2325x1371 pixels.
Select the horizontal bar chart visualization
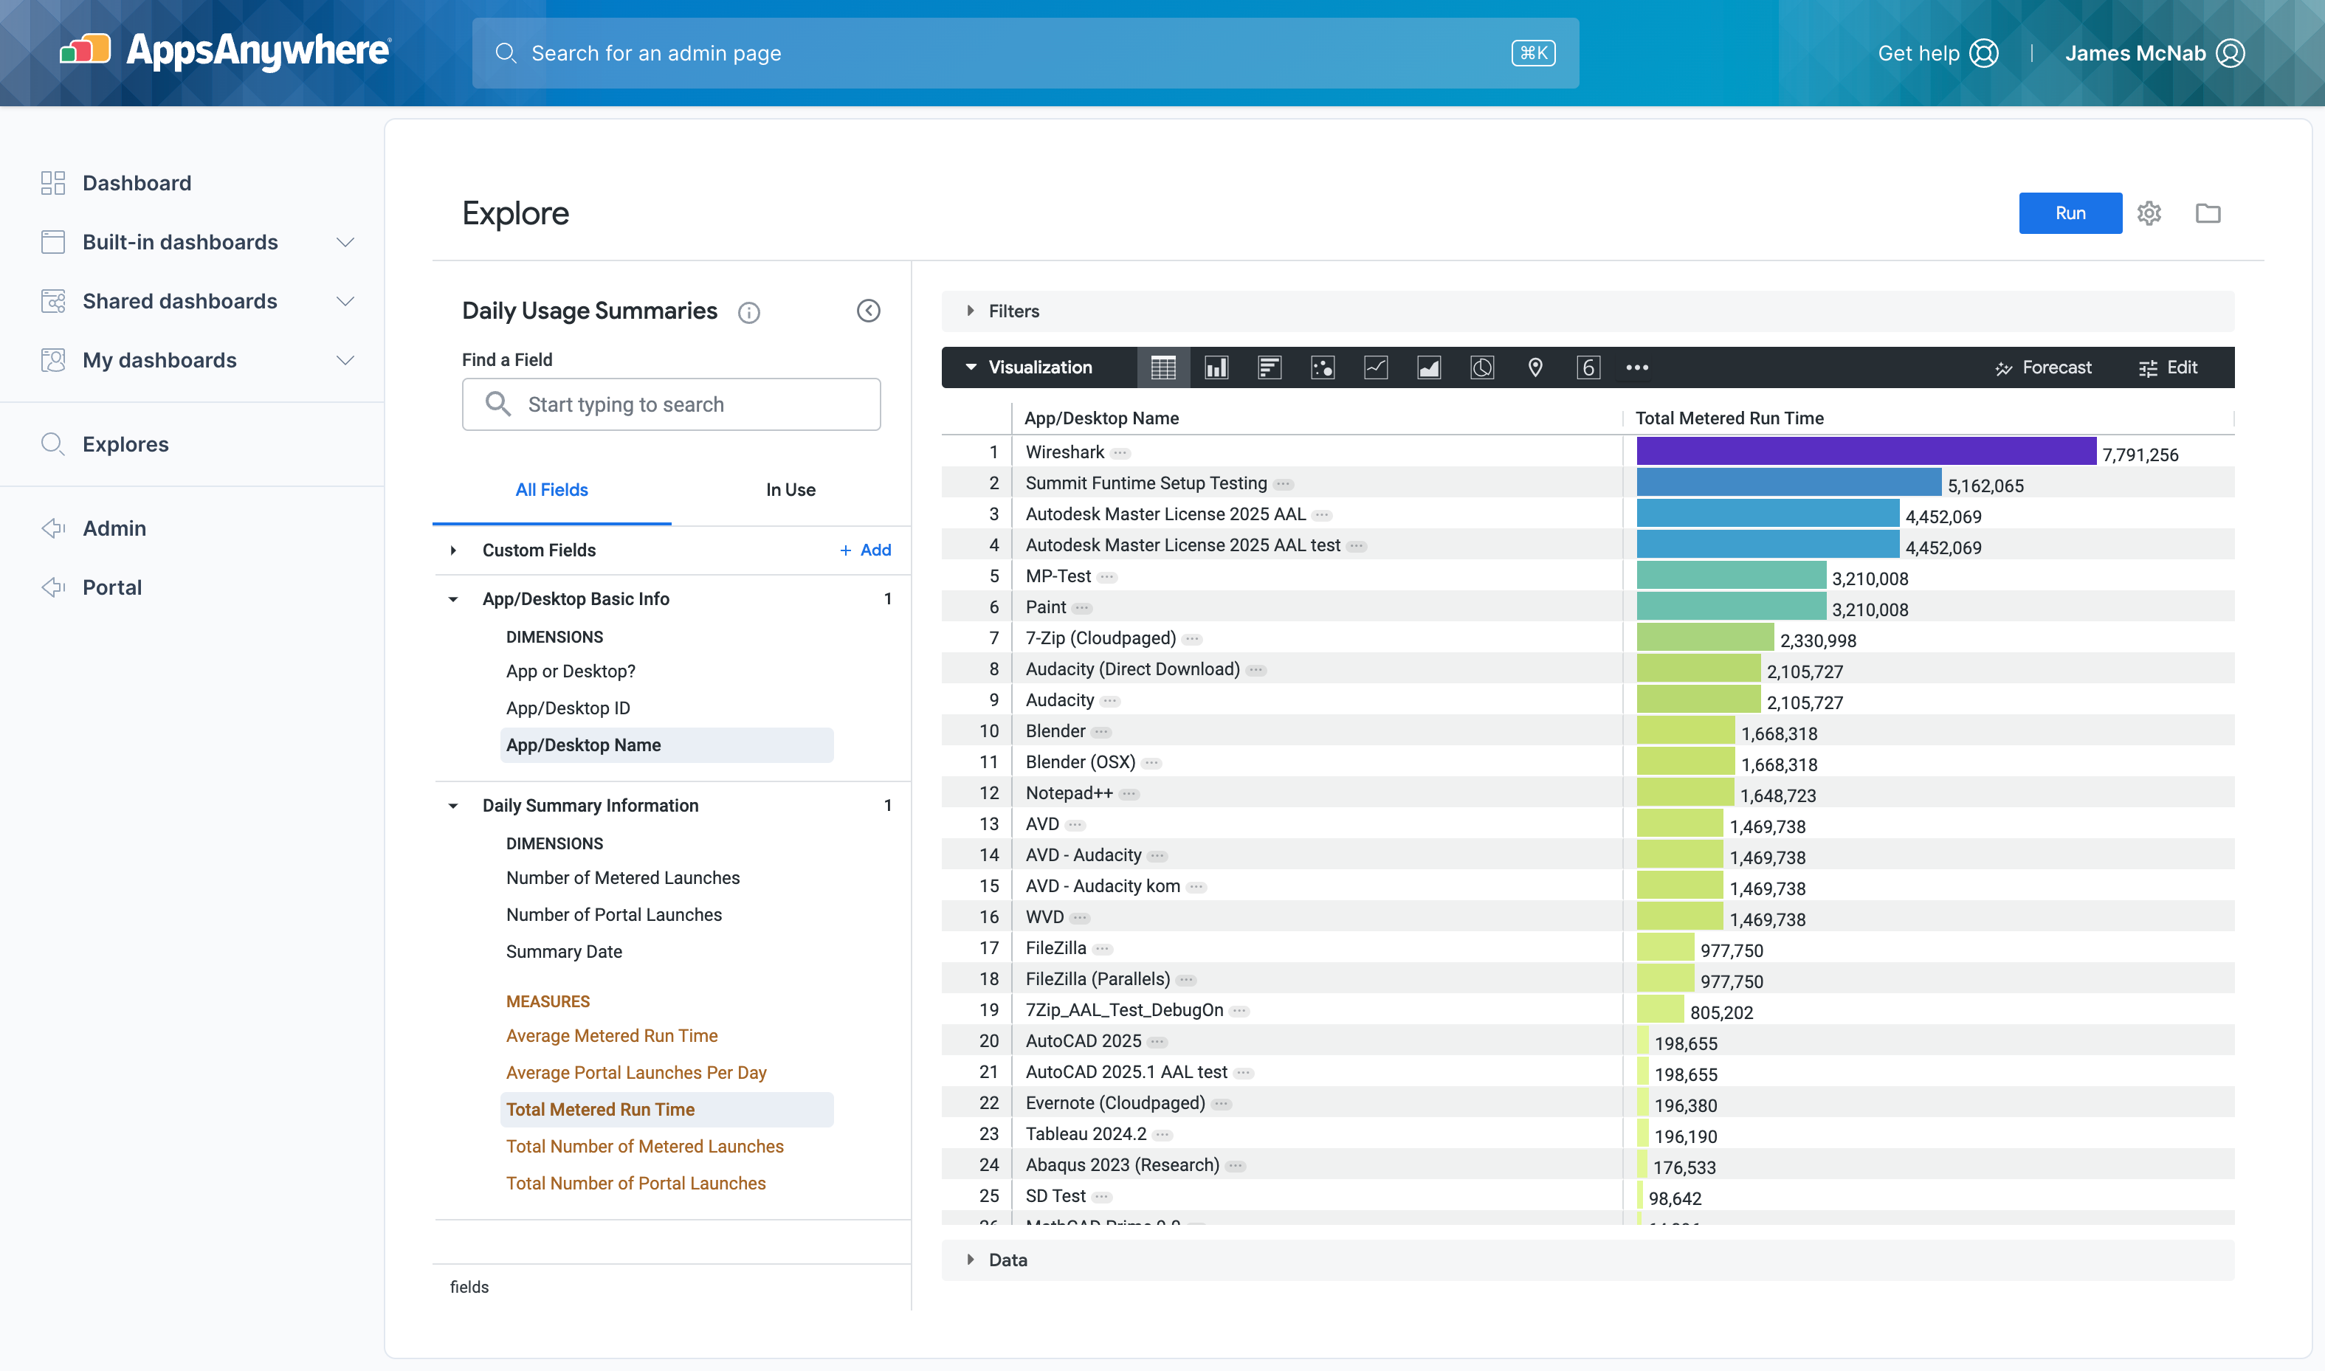(1269, 367)
